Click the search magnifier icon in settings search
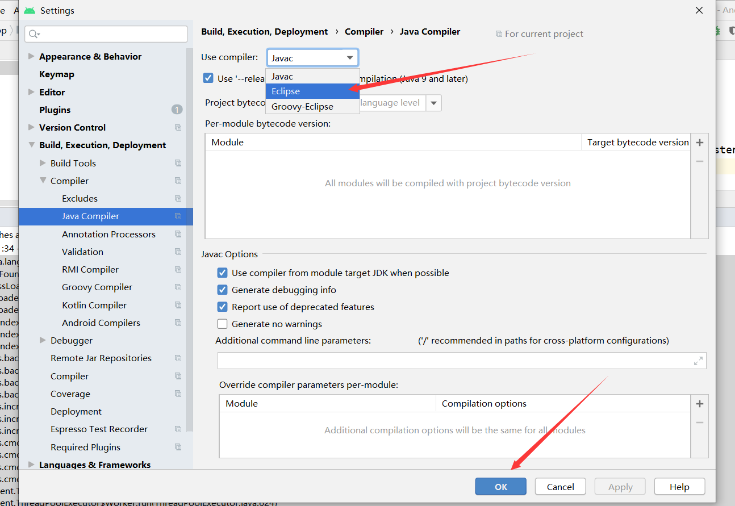 tap(34, 34)
